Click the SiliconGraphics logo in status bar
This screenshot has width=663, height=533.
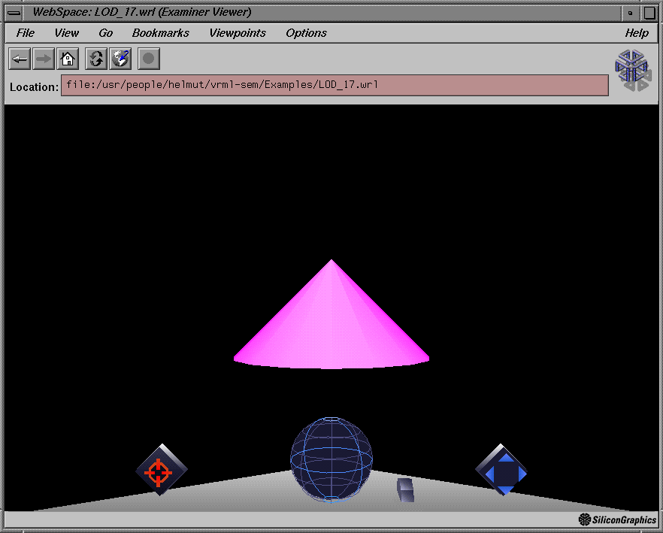pos(617,519)
